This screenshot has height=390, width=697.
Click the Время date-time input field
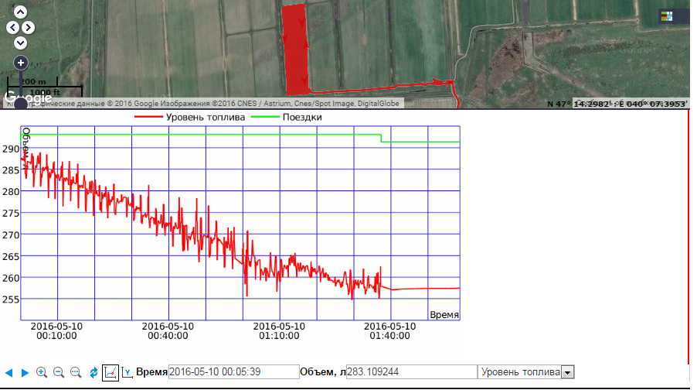(233, 372)
